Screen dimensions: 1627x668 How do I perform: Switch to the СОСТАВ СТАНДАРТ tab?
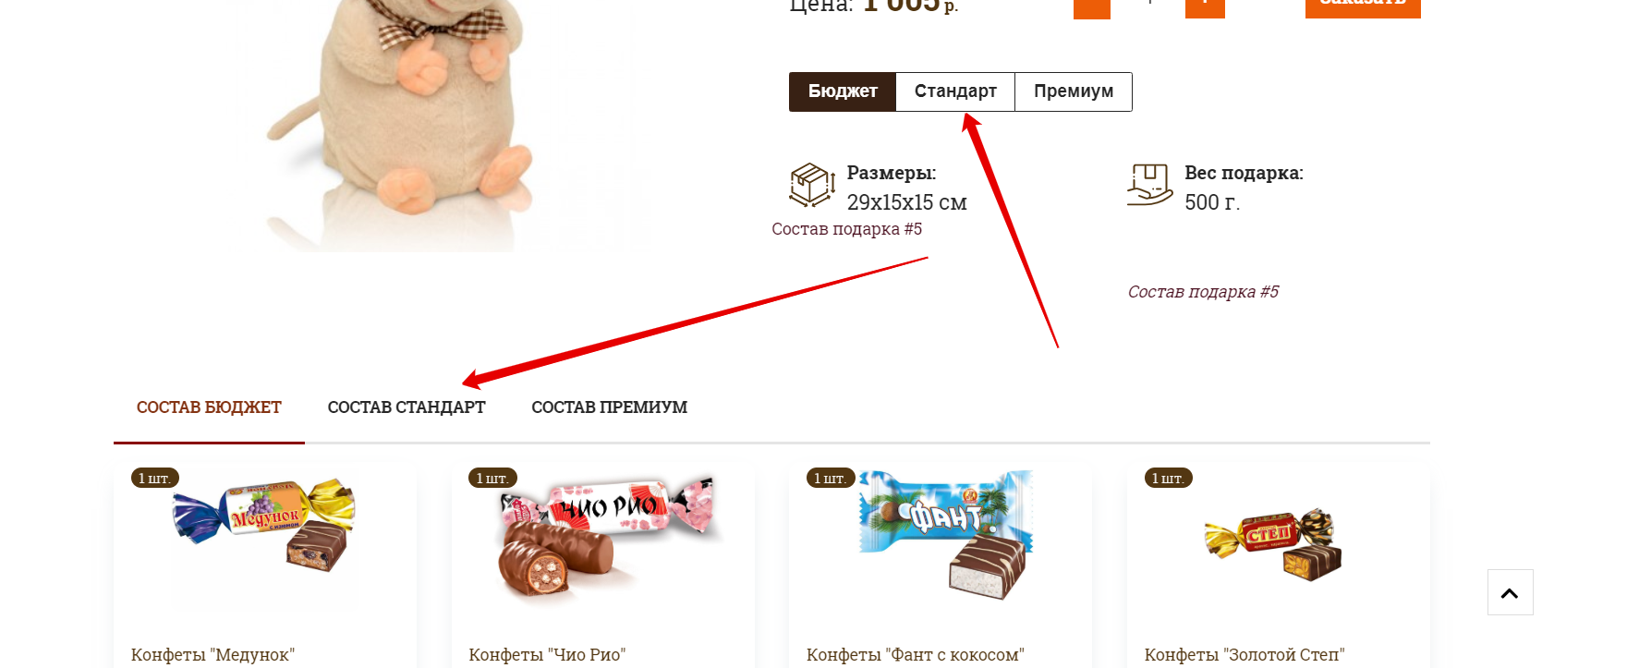tap(407, 407)
